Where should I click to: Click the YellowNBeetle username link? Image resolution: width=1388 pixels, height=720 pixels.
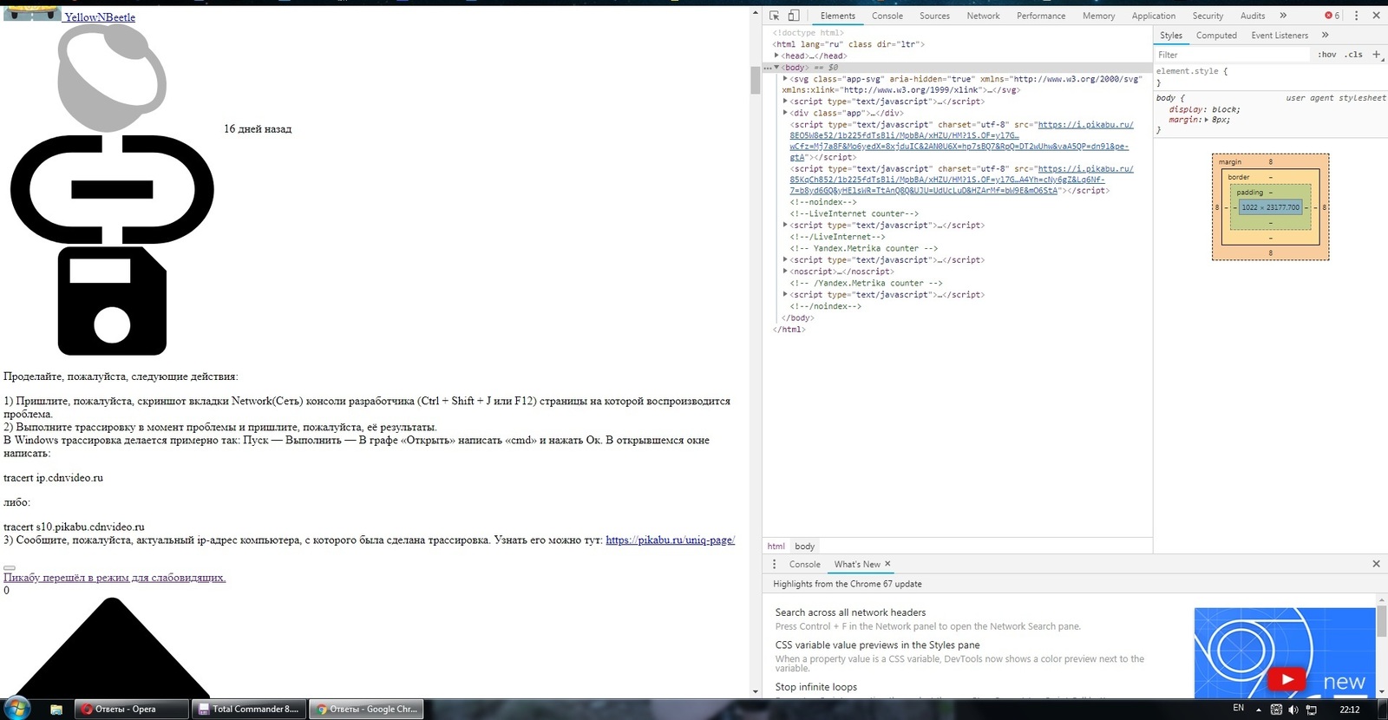(100, 17)
